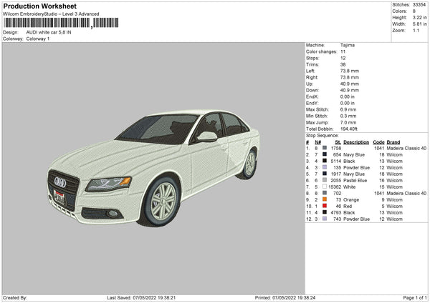430x303 pixels.
Task: Click the car's left headlight
Action: [108, 182]
